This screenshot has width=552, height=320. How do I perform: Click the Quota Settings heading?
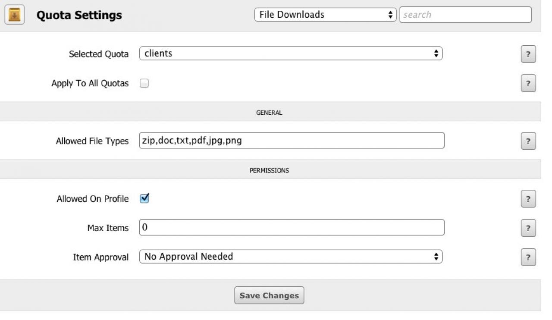click(79, 16)
